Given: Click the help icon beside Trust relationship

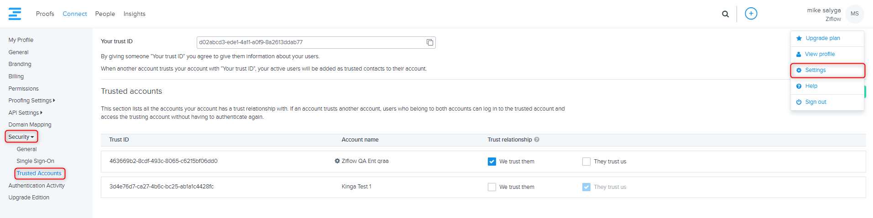Looking at the screenshot, I should pos(537,140).
